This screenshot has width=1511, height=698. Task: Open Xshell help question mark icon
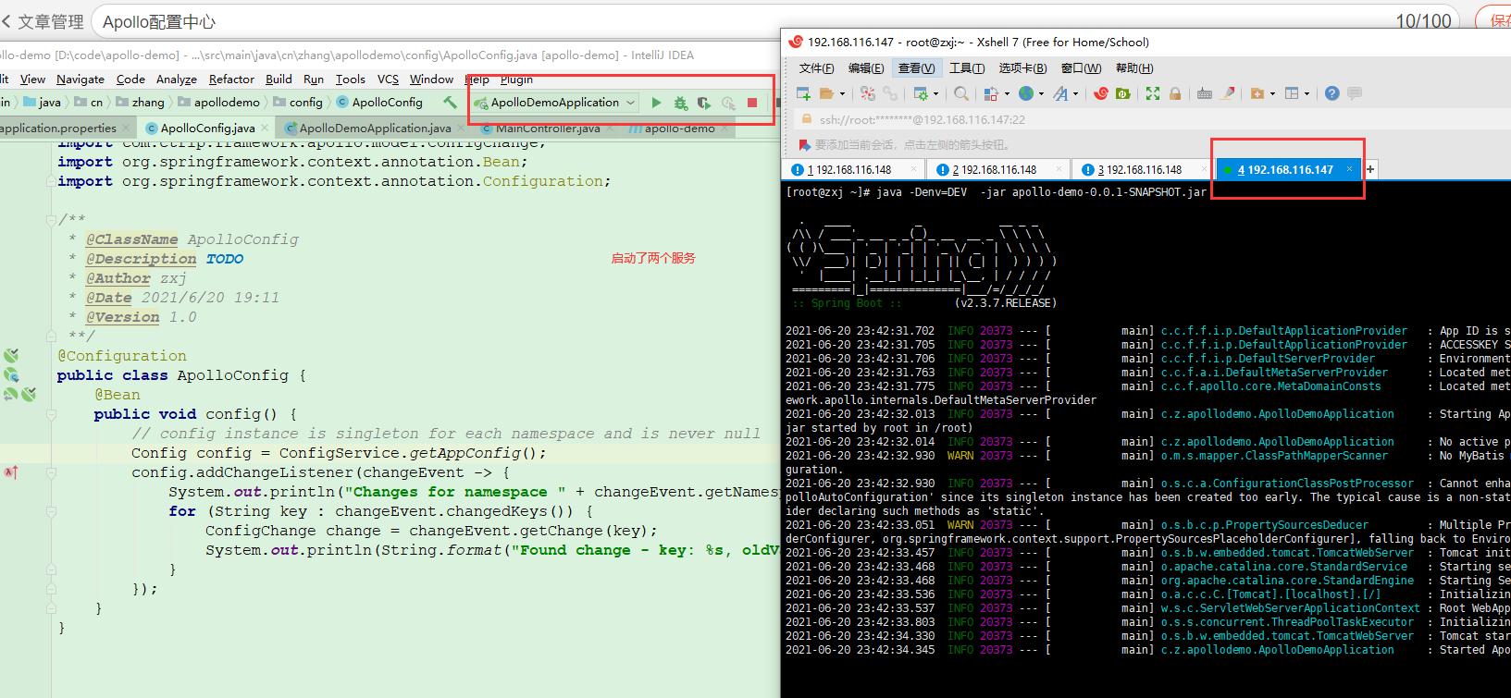pyautogui.click(x=1331, y=93)
